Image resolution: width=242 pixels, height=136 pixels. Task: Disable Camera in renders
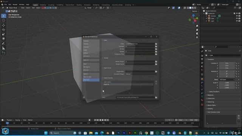click(x=239, y=16)
